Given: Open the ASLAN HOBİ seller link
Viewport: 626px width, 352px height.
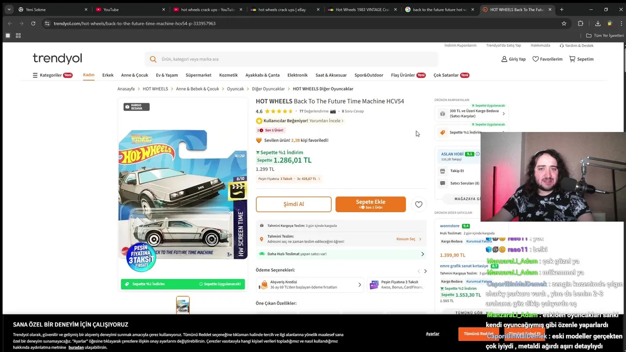Looking at the screenshot, I should coord(452,154).
